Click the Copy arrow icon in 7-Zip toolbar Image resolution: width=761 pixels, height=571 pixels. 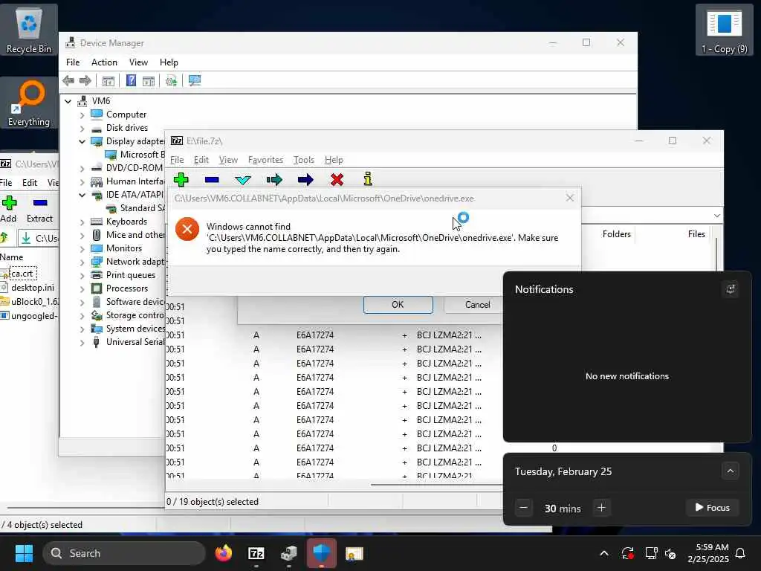pyautogui.click(x=274, y=180)
